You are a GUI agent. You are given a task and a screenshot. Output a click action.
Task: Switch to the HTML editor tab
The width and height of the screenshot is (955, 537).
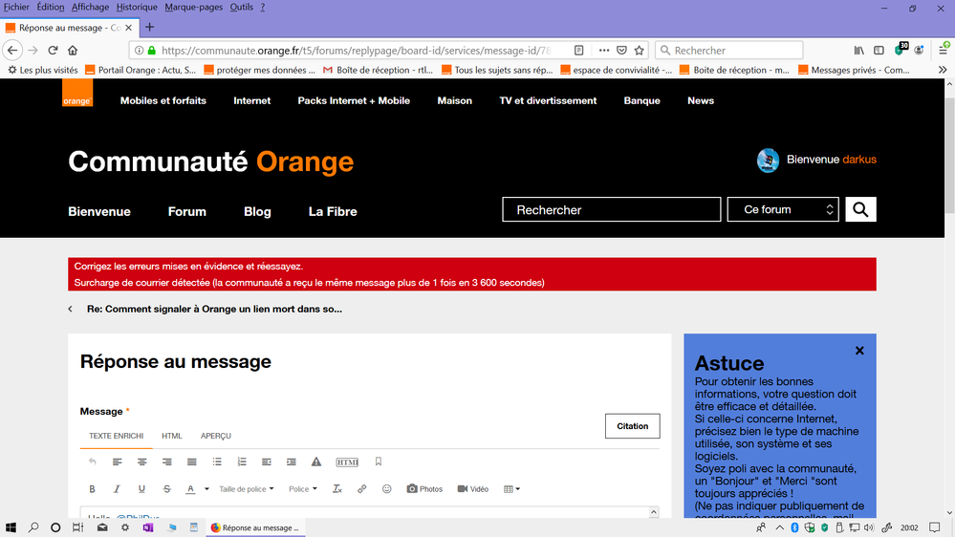(x=172, y=436)
